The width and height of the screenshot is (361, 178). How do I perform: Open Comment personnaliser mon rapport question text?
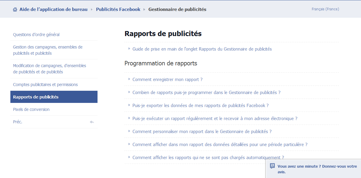[x=202, y=132]
